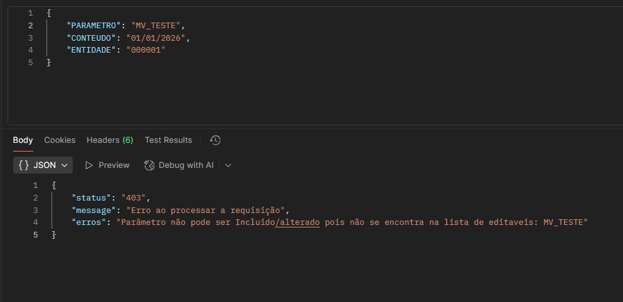623x302 pixels.
Task: Expand the JSON format dropdown chevron
Action: (65, 165)
